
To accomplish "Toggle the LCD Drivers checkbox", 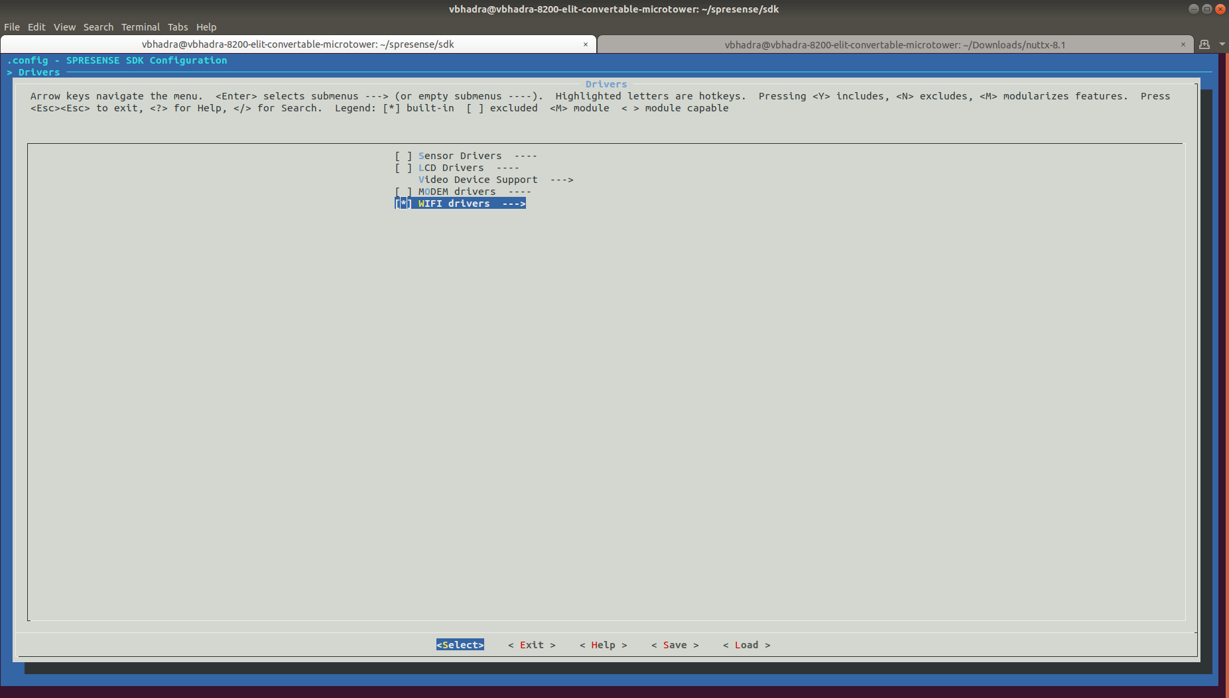I will click(403, 168).
